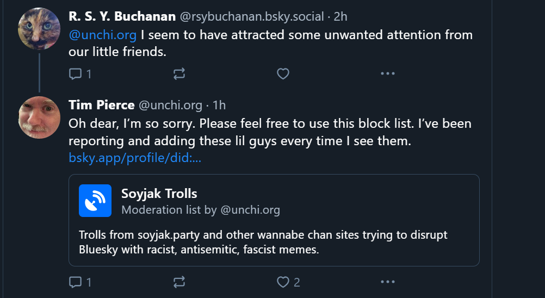Open the Soyjak Trolls list icon
This screenshot has height=298, width=545.
coord(95,201)
